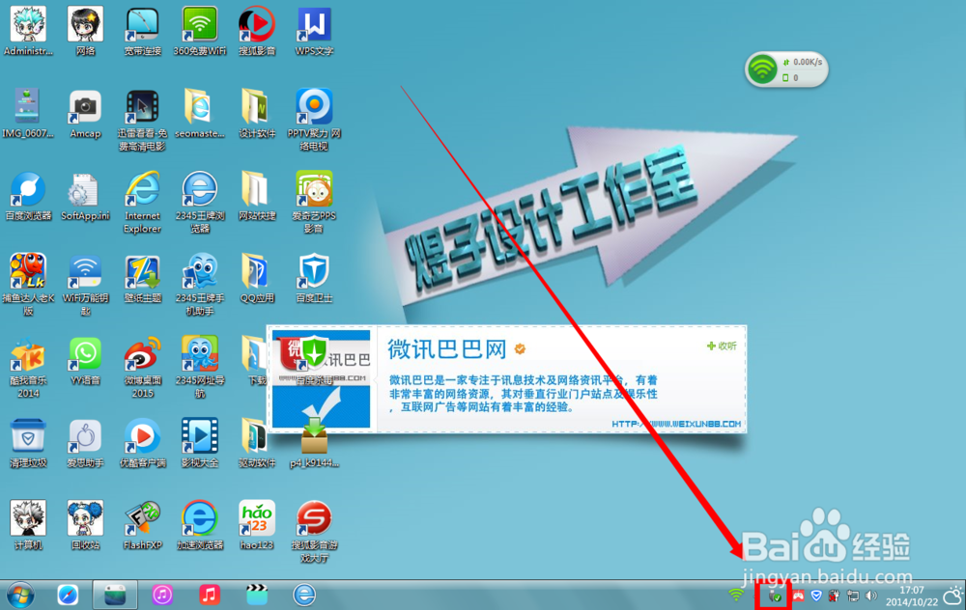966x610 pixels.
Task: Click the highlighted USB tray icon
Action: point(773,596)
